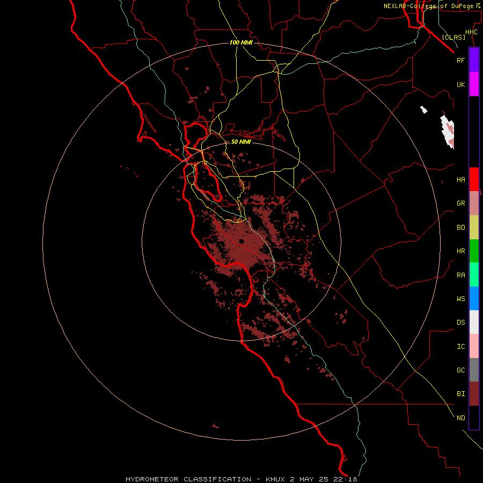
Task: Click the HR legend label
Action: click(460, 251)
